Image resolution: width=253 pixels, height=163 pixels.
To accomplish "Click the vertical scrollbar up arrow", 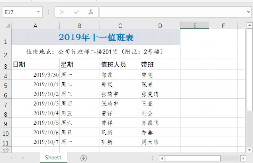I will (x=249, y=26).
